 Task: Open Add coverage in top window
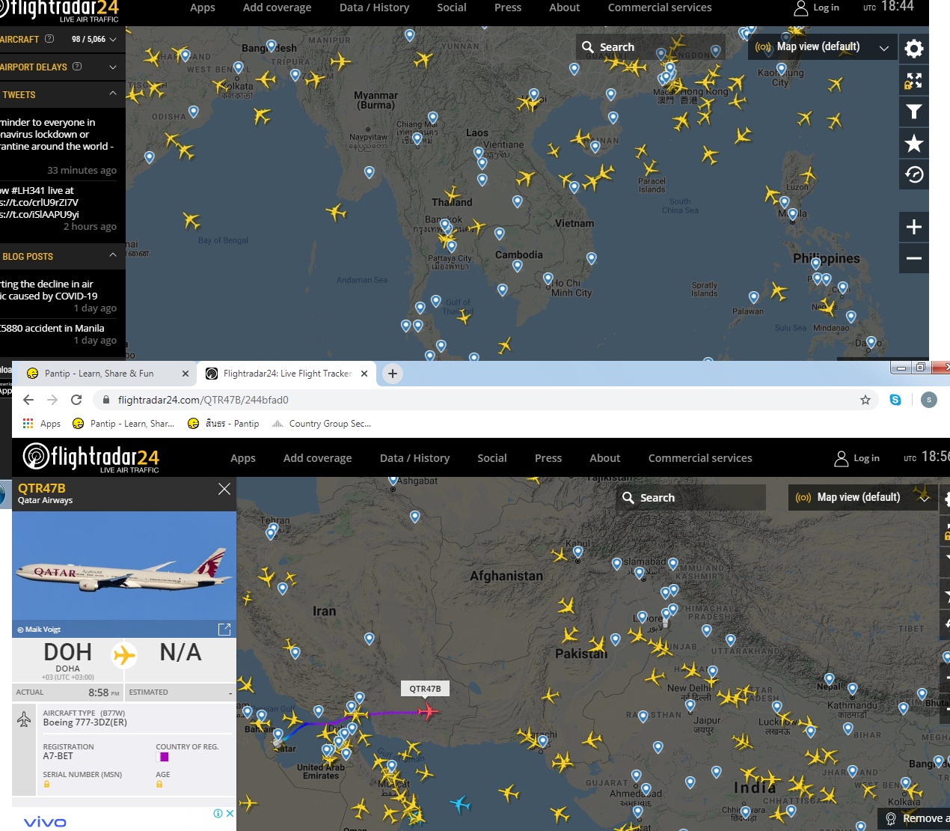pyautogui.click(x=278, y=7)
